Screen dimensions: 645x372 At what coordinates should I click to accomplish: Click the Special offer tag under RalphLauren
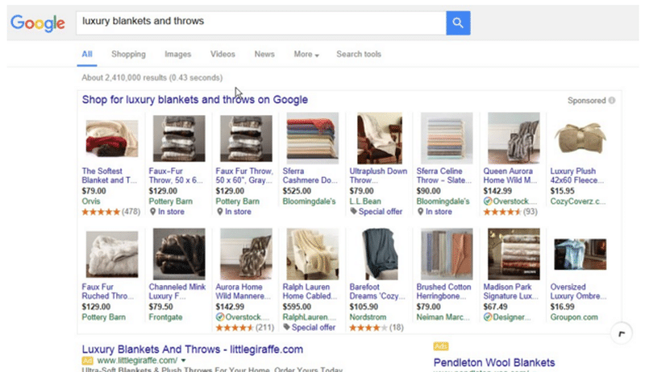pos(286,328)
